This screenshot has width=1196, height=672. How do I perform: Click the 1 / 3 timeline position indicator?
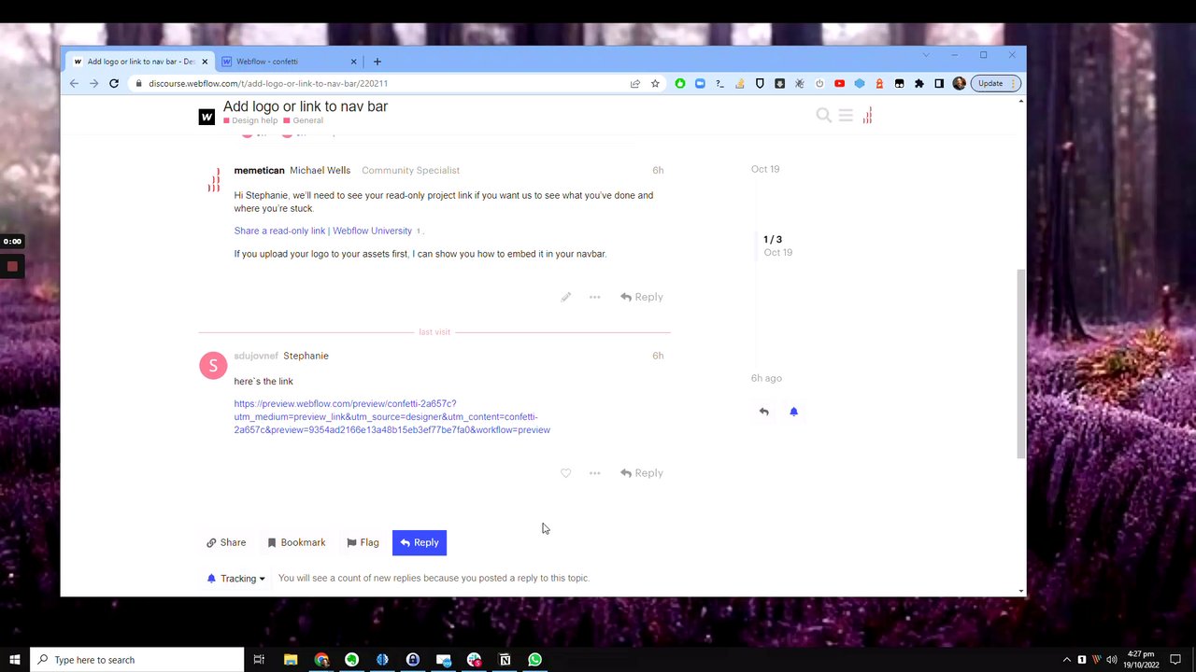(x=773, y=240)
